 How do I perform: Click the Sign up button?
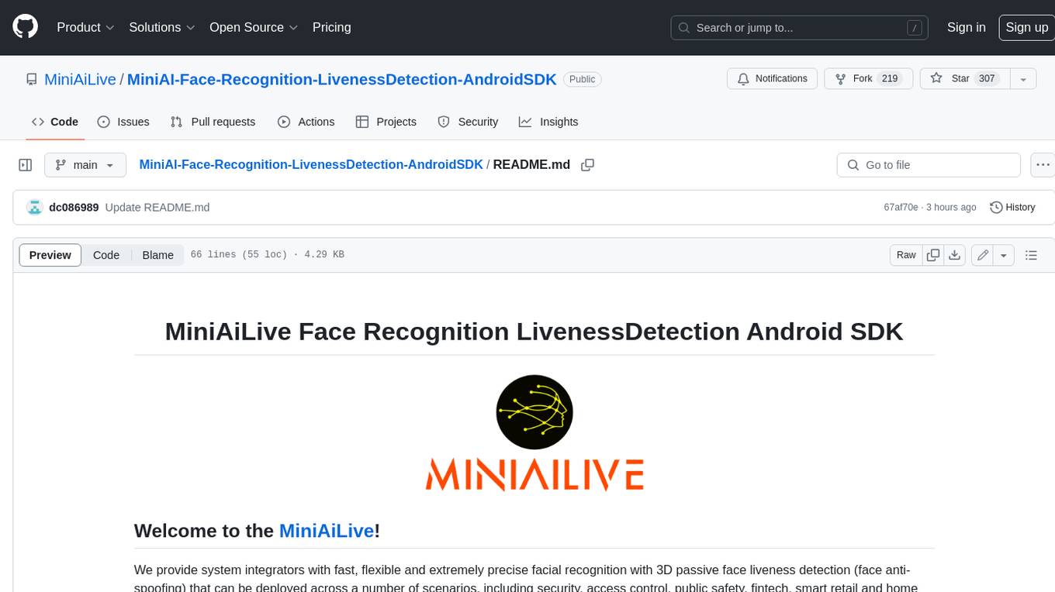pos(1026,27)
